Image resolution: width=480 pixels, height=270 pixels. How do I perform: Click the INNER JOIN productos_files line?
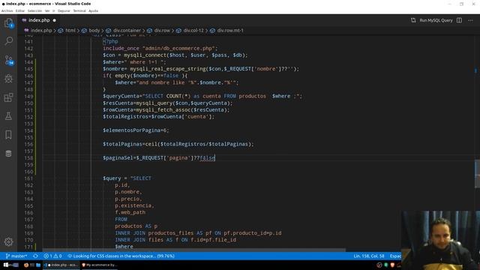198,233
